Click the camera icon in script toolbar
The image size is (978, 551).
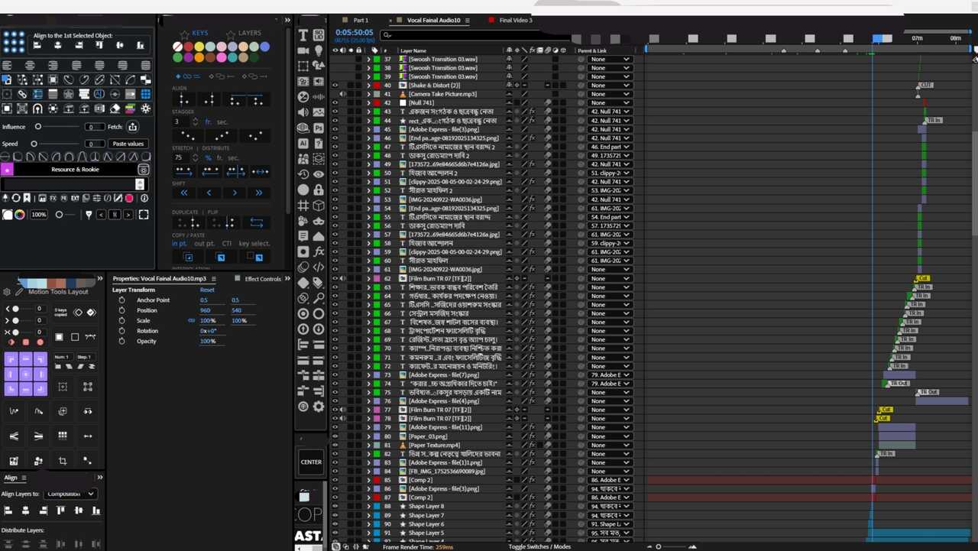point(303,50)
